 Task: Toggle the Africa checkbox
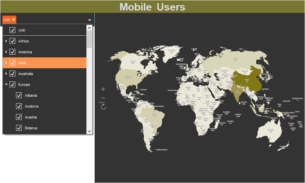click(13, 41)
